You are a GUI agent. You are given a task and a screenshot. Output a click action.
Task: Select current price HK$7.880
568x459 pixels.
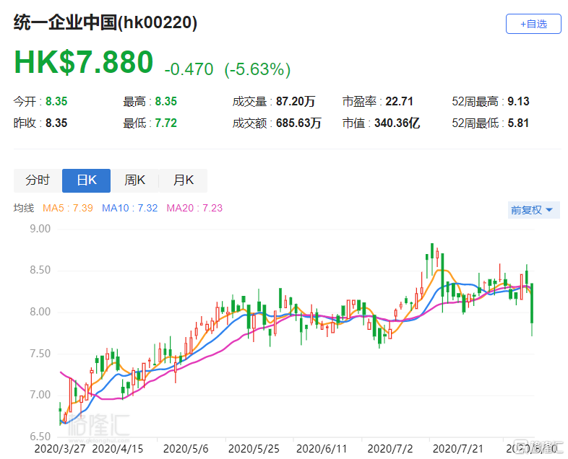click(84, 62)
